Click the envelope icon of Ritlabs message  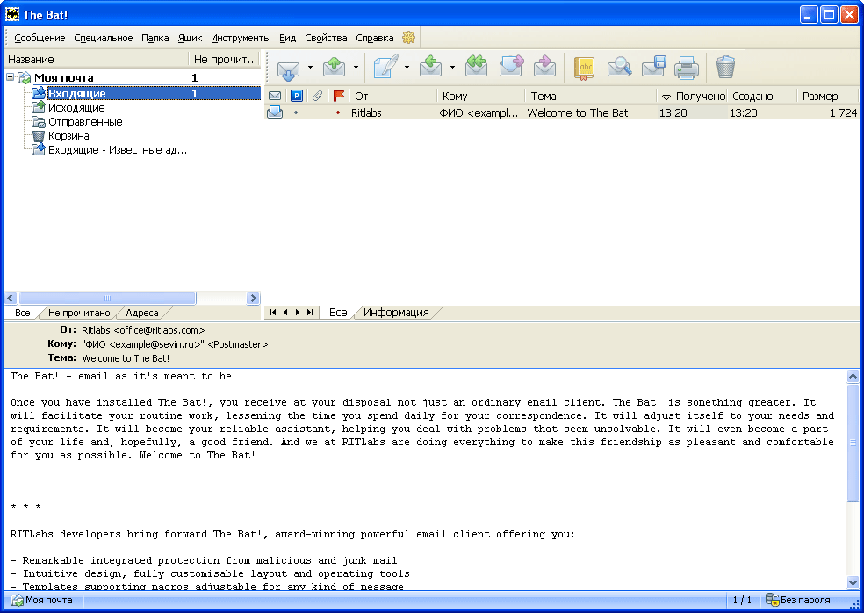275,112
